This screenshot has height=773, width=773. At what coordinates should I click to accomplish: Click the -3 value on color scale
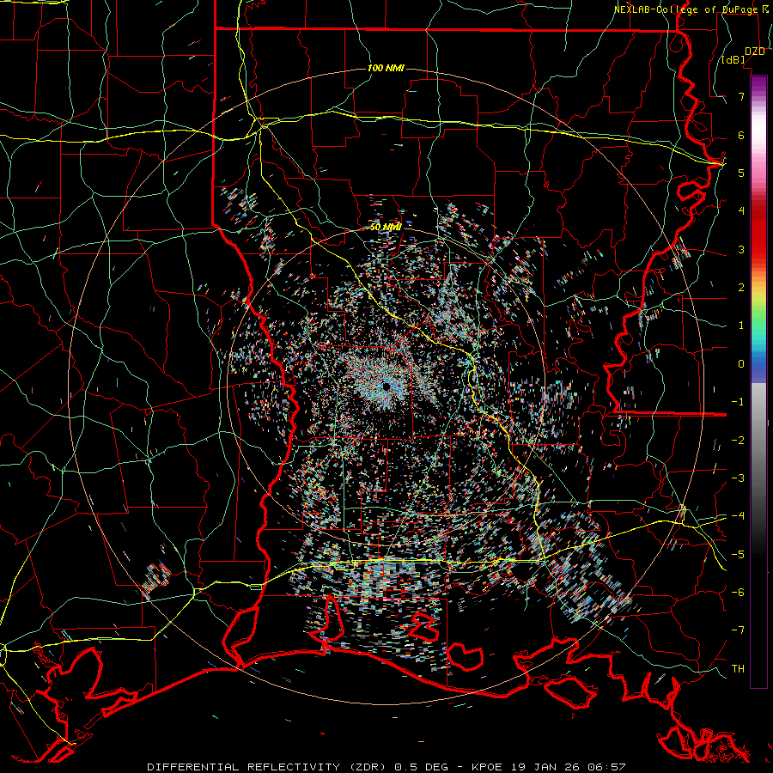(x=738, y=478)
